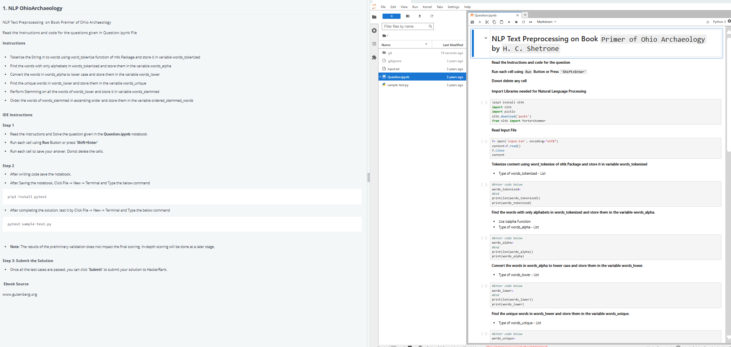Sort files by Last Modified column
This screenshot has width=731, height=347.
pos(449,45)
